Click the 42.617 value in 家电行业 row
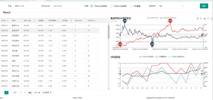Image resolution: width=213 pixels, height=100 pixels. [x=41, y=71]
